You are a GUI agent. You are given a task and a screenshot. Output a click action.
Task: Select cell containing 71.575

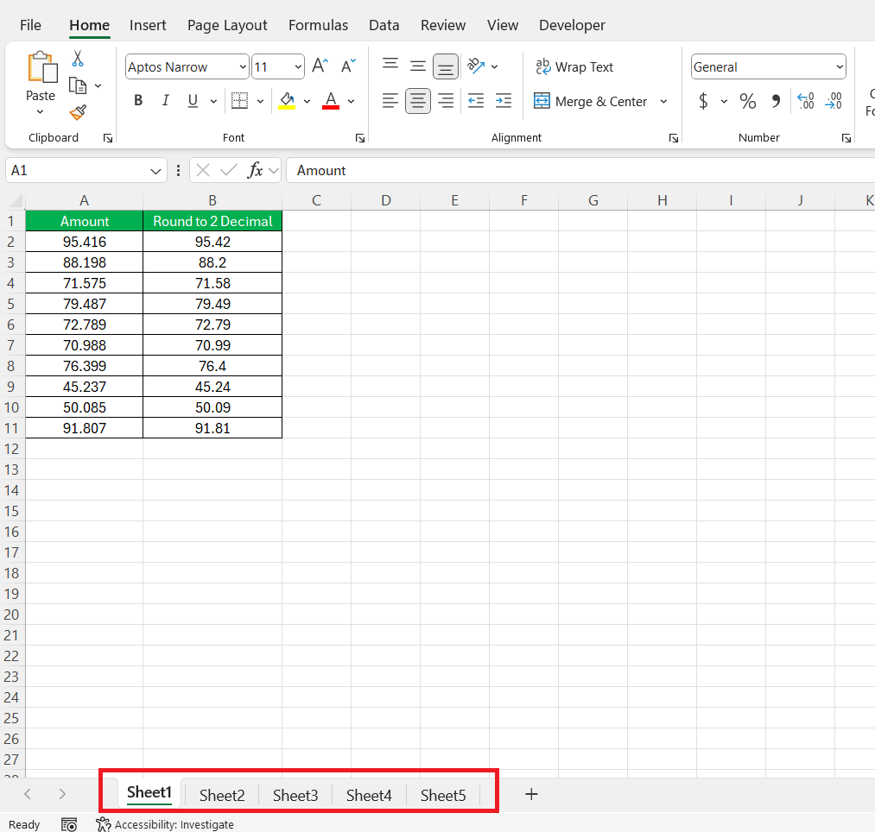pos(85,283)
